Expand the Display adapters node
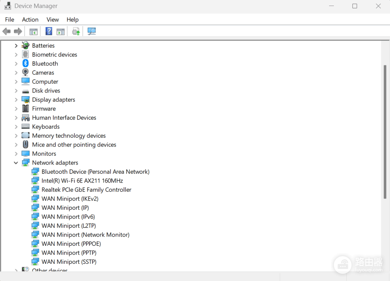Image resolution: width=390 pixels, height=281 pixels. click(x=16, y=100)
